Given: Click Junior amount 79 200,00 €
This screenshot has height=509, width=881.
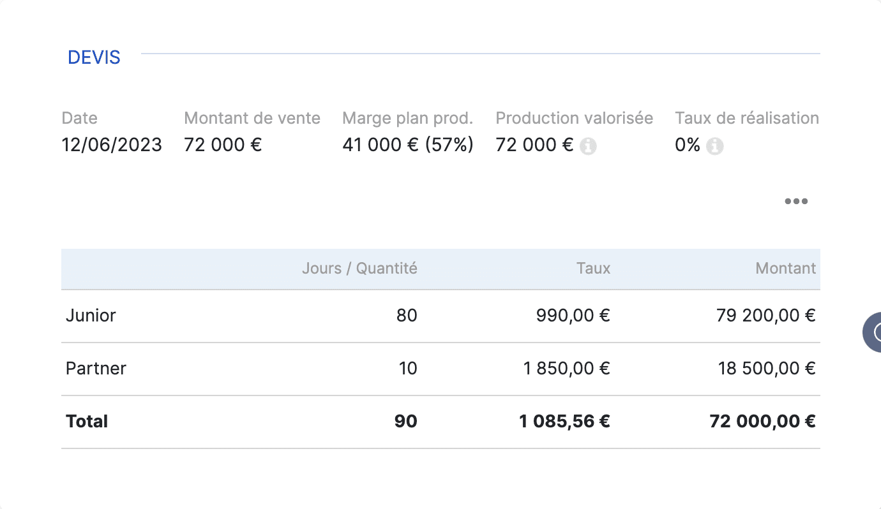Looking at the screenshot, I should (766, 315).
